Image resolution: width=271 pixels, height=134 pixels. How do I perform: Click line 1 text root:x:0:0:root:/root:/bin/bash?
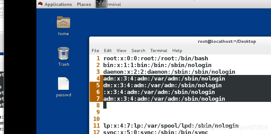tap(156, 58)
